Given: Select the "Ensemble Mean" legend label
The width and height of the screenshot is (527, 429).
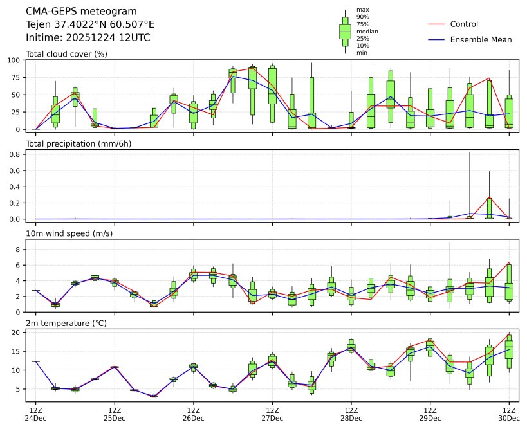Looking at the screenshot, I should pos(481,40).
